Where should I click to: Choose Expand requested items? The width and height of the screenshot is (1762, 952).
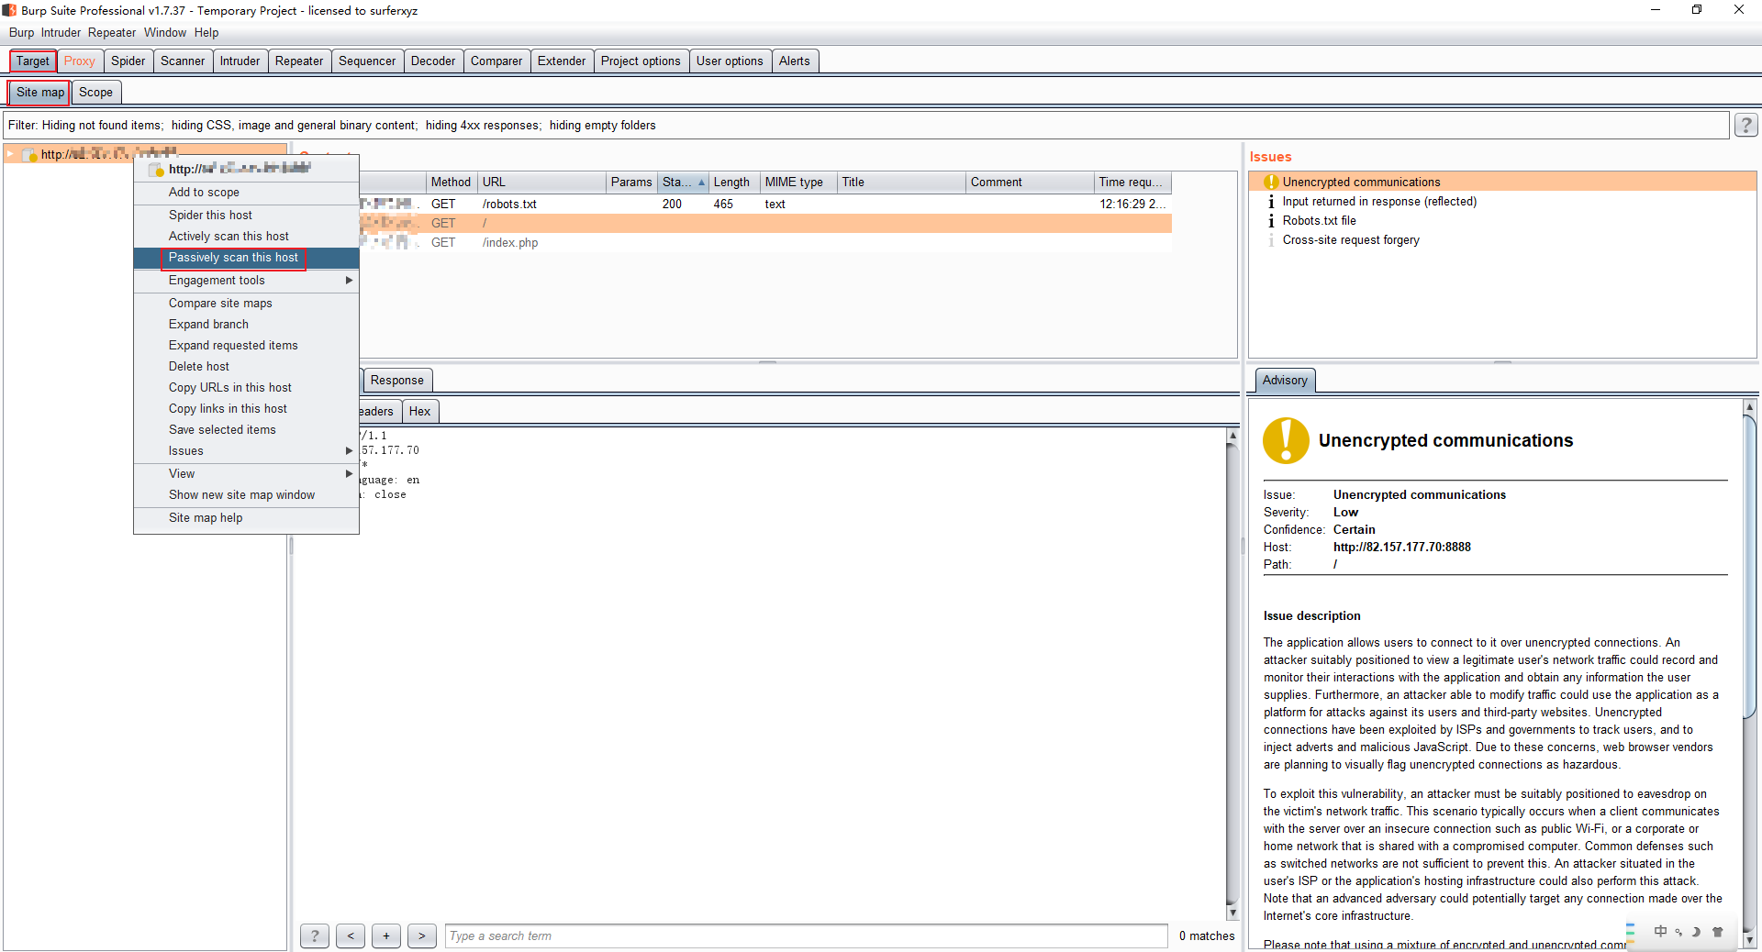point(246,345)
